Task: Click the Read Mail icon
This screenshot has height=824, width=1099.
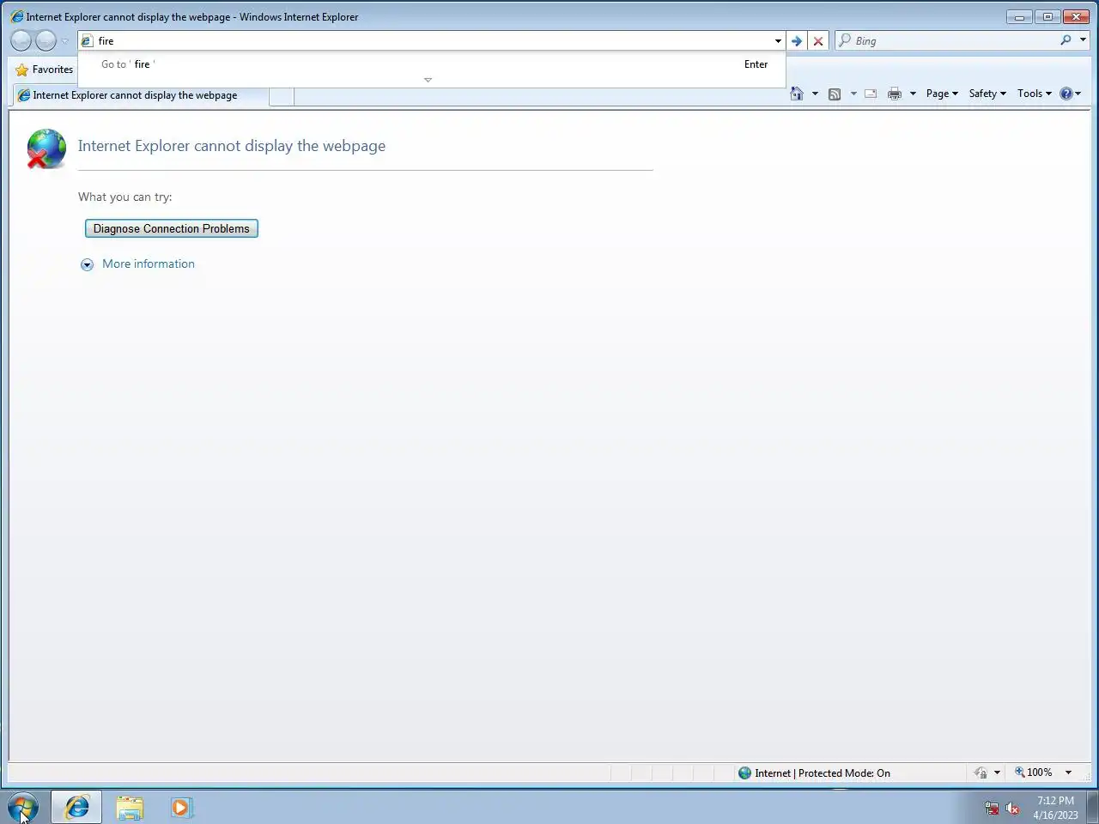Action: pos(871,94)
